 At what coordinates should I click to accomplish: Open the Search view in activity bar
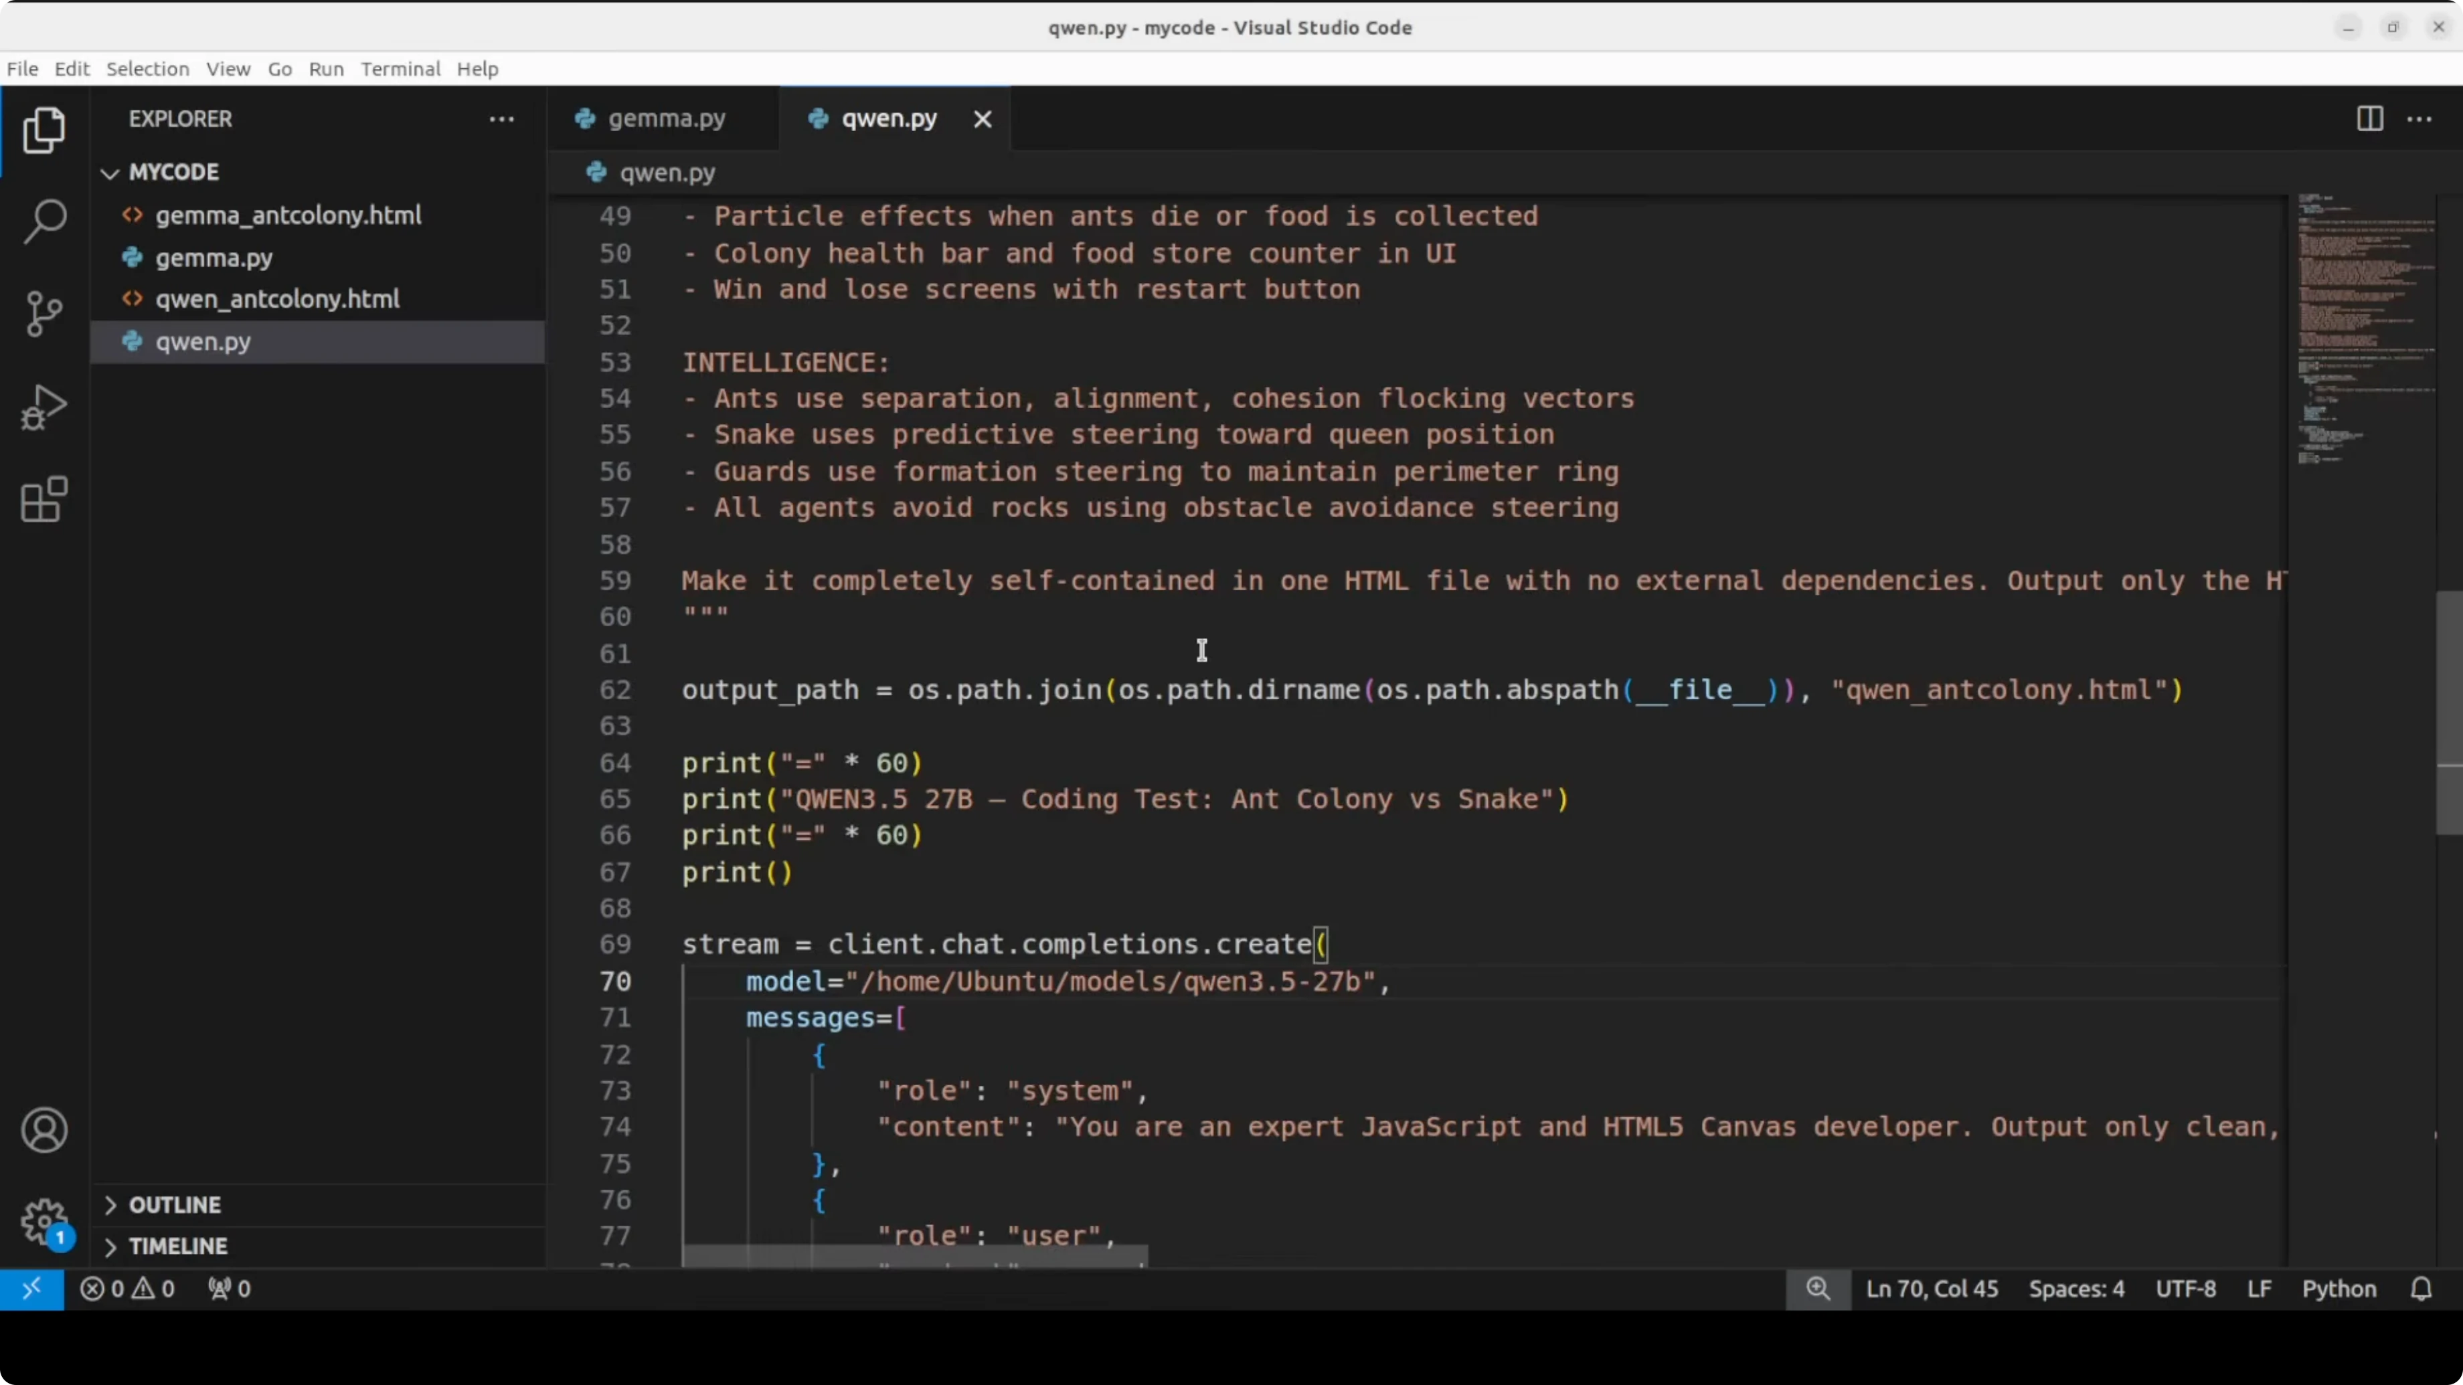[44, 221]
